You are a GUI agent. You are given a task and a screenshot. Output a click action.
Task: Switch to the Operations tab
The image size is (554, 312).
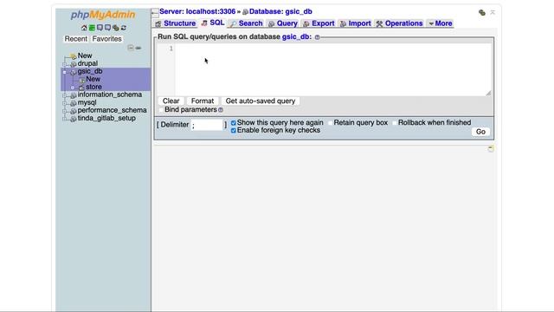(x=399, y=23)
